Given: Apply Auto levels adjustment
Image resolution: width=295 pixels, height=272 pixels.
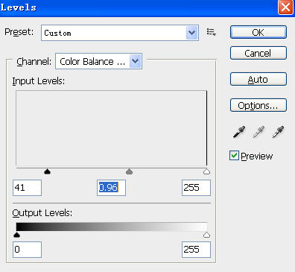Looking at the screenshot, I should tap(258, 79).
